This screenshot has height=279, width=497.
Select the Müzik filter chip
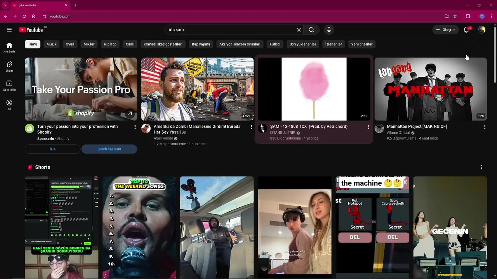(52, 44)
